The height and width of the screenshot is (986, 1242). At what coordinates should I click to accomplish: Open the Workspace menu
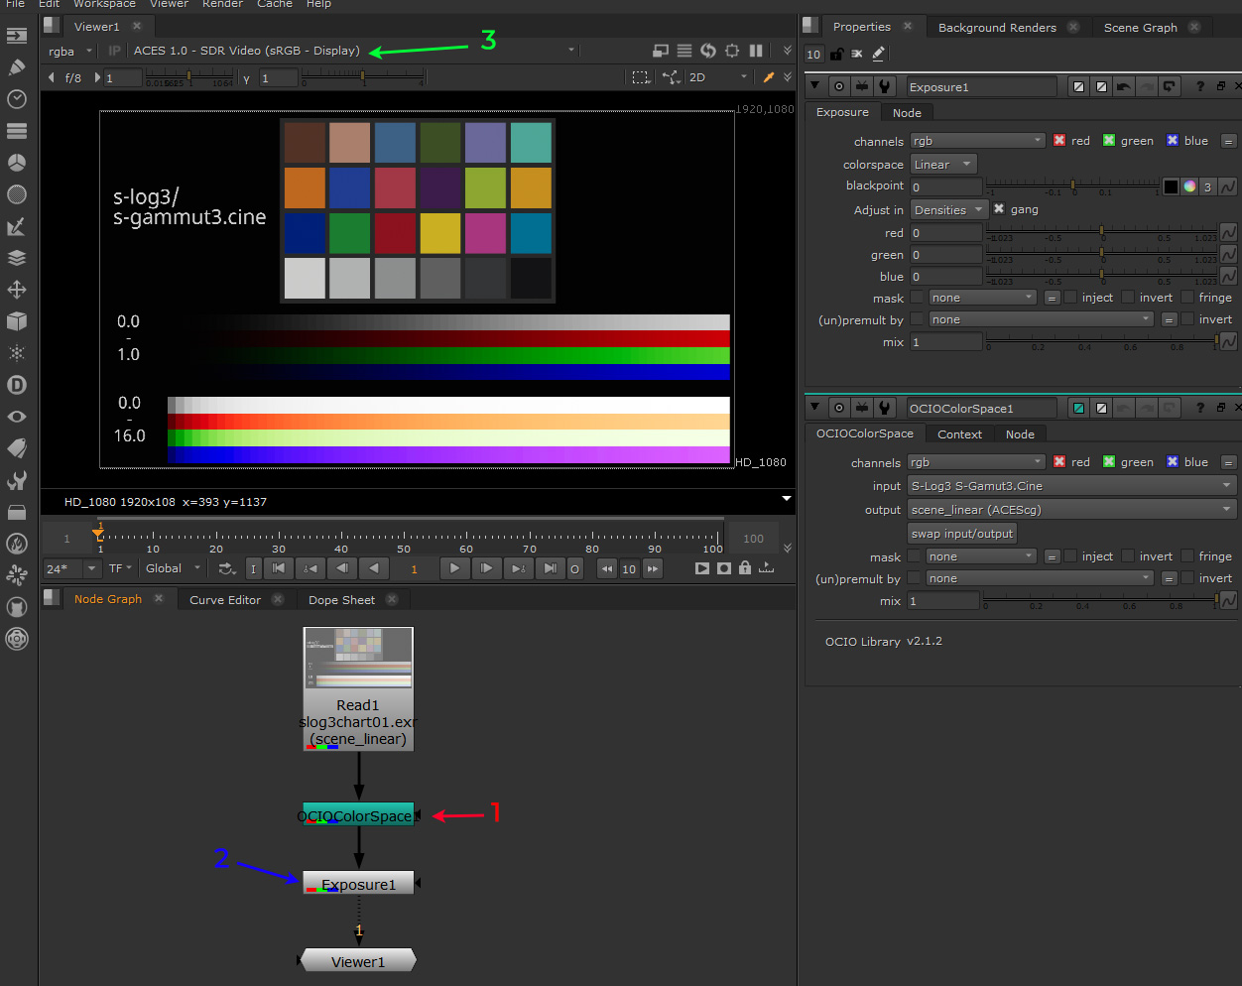tap(104, 4)
